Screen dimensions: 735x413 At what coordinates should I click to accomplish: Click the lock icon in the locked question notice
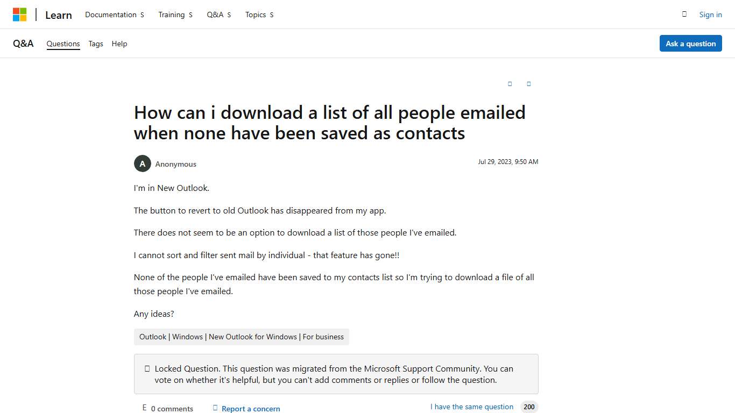point(146,368)
